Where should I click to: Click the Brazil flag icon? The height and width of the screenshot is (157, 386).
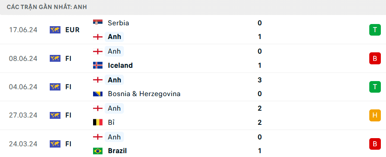(98, 151)
